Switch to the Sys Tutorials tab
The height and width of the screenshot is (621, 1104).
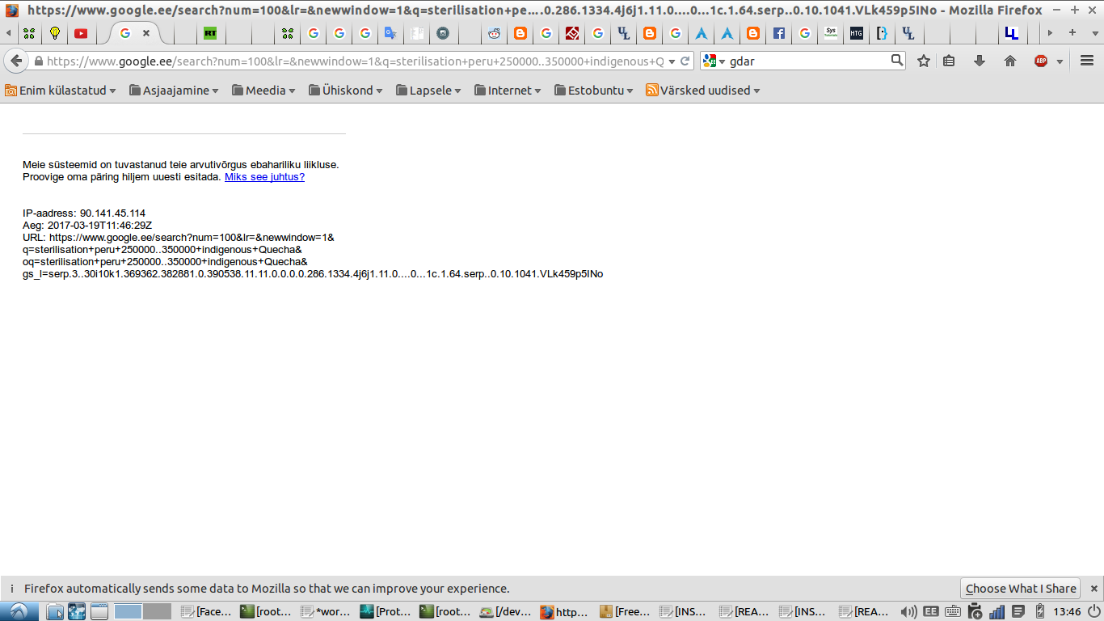point(831,33)
